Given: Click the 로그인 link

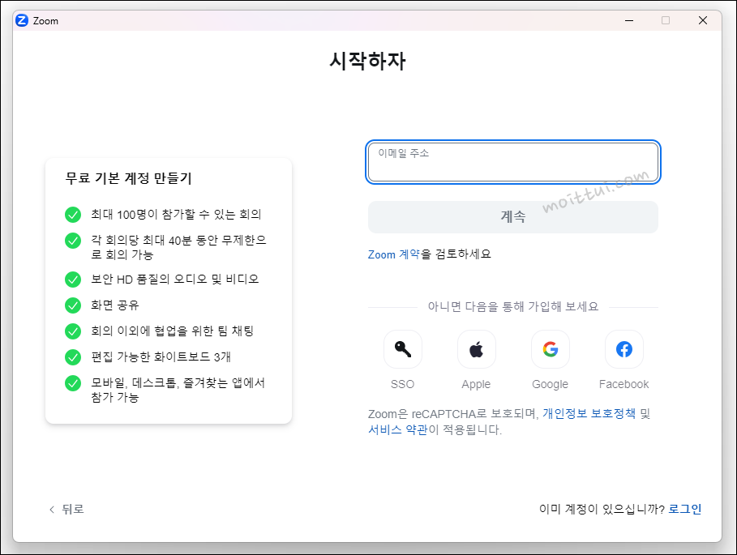Looking at the screenshot, I should (x=685, y=509).
